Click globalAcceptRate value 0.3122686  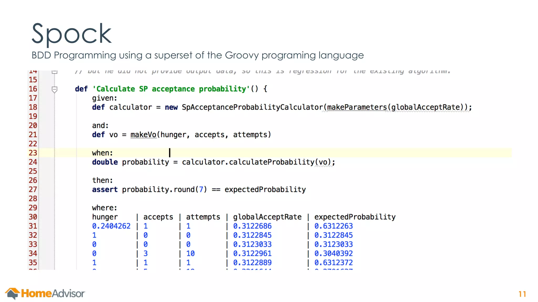(x=252, y=226)
